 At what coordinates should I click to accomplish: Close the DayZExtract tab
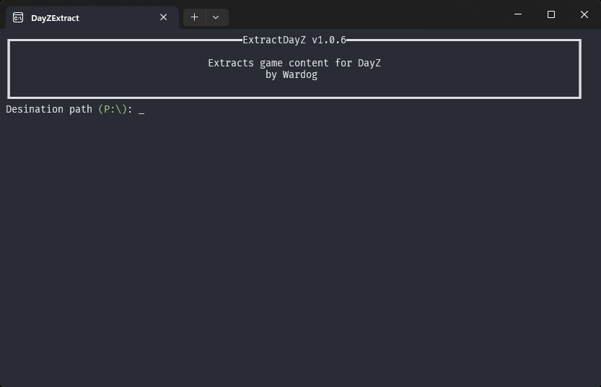pos(163,17)
